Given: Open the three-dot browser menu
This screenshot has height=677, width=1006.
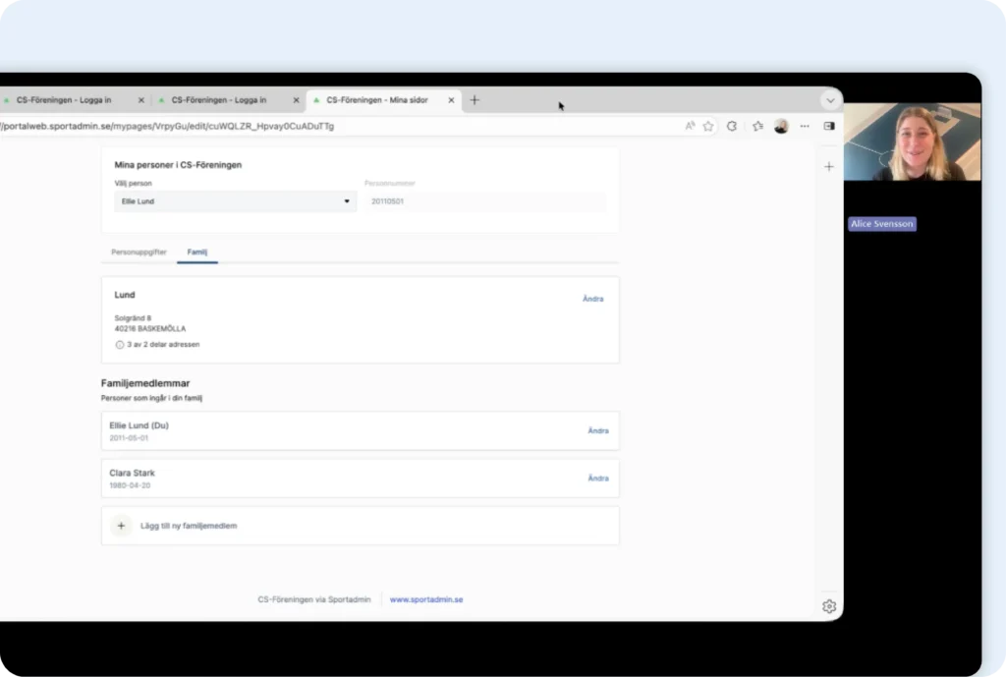Looking at the screenshot, I should [x=805, y=126].
